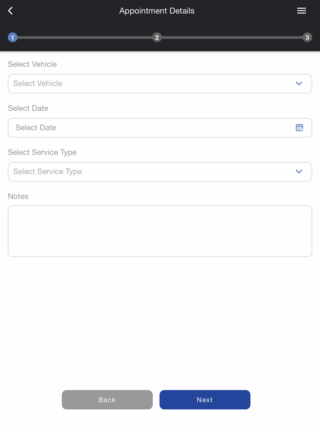This screenshot has height=427, width=320.
Task: Click progress line between steps 2 and 3
Action: (x=232, y=37)
